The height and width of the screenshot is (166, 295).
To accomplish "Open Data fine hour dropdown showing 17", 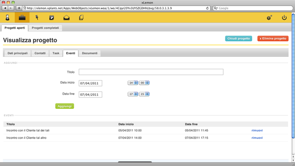I will 133,94.
